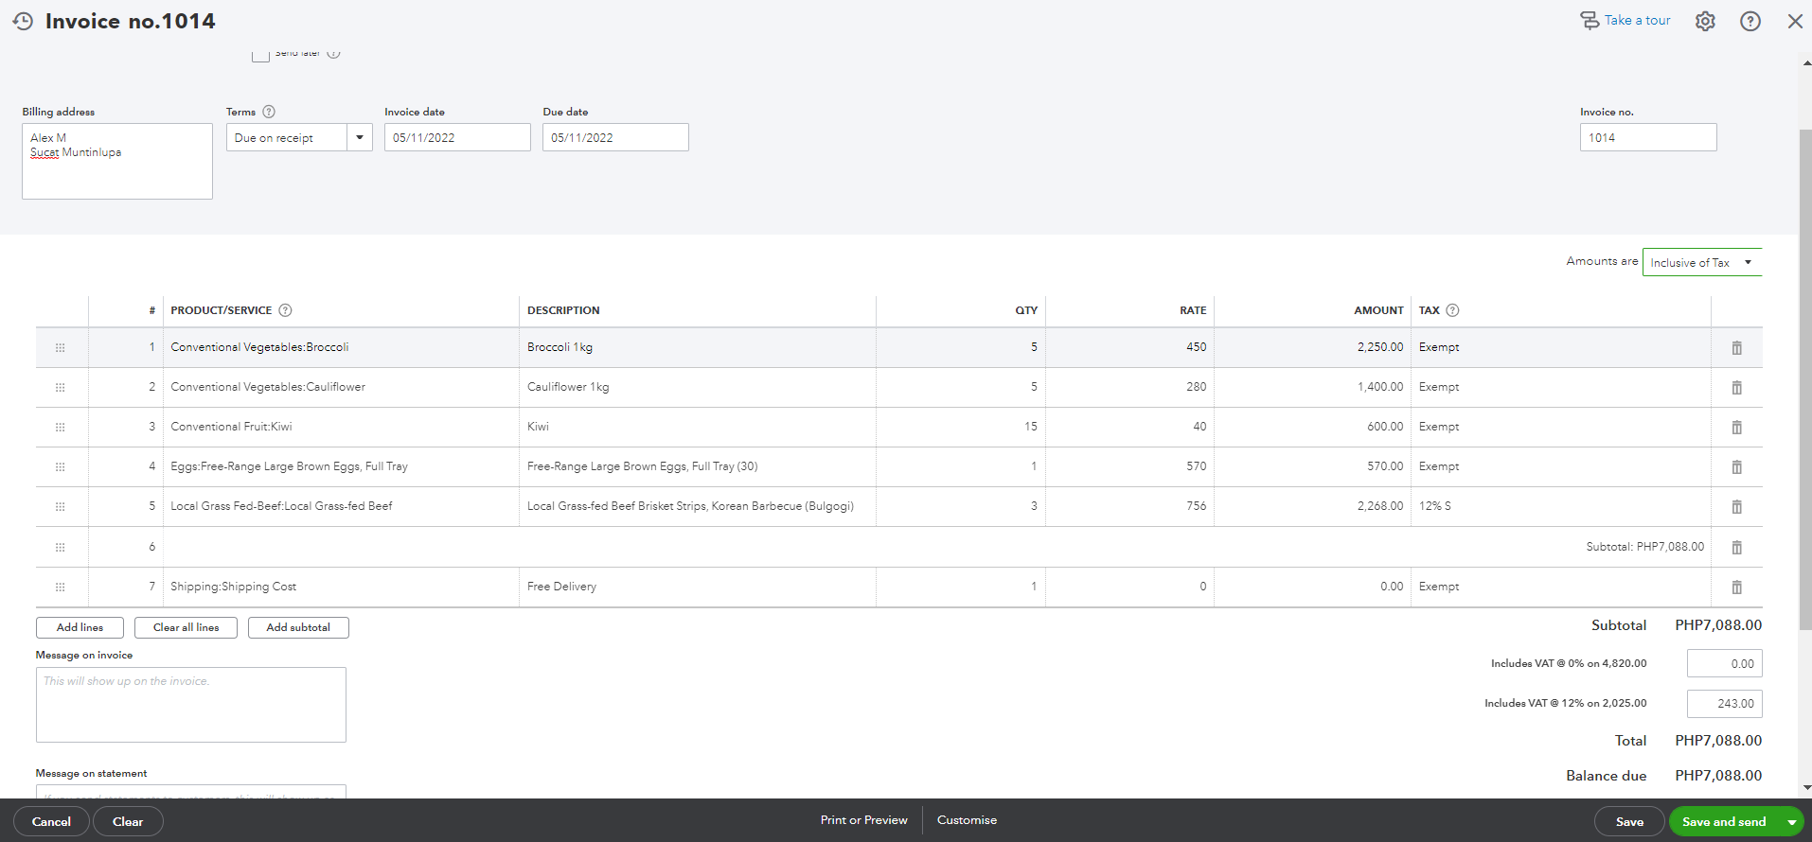1812x842 pixels.
Task: Click the vertical page scrollbar
Action: [1804, 378]
